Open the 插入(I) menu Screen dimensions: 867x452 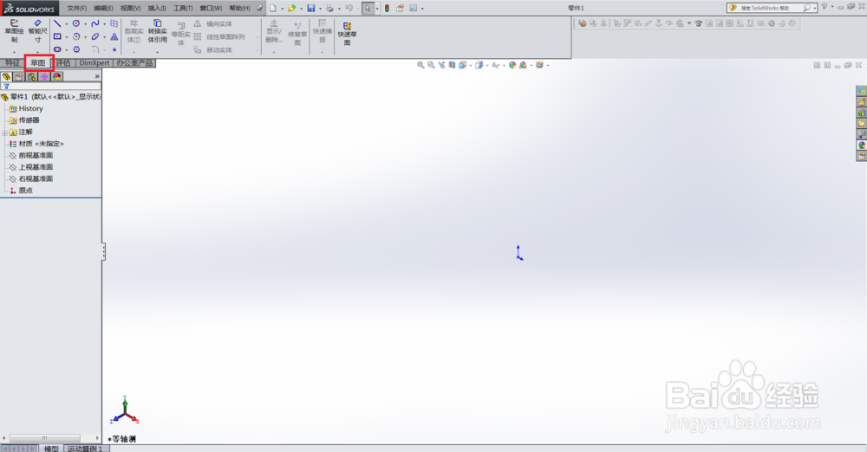point(157,9)
